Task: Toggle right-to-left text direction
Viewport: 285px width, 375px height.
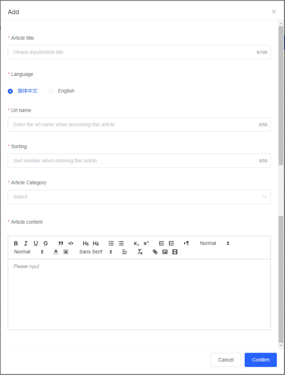Action: (x=187, y=243)
